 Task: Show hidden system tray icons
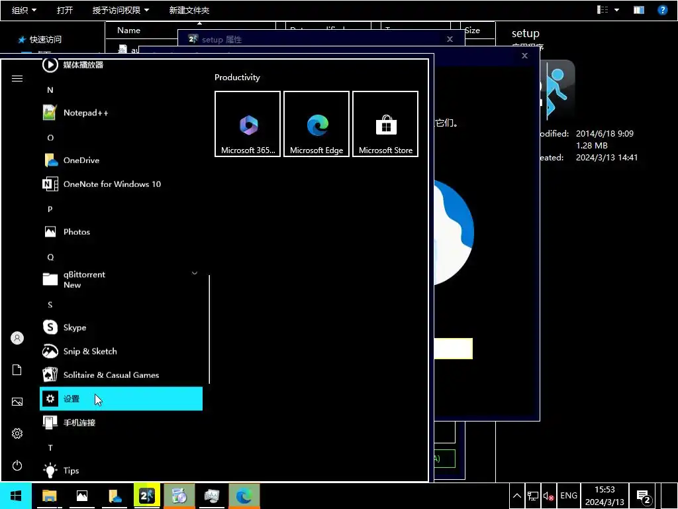point(516,496)
